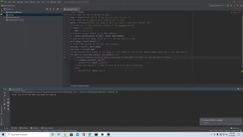Open the Terminal tool window tab

click(35, 128)
